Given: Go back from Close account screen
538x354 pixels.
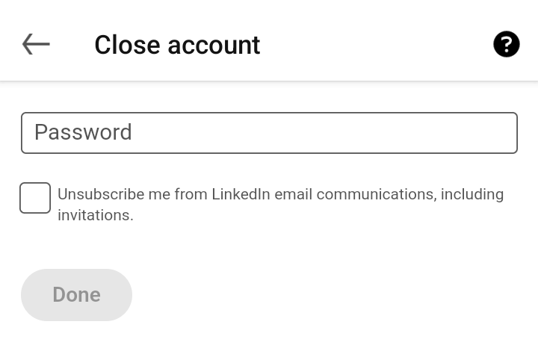Looking at the screenshot, I should pos(36,45).
